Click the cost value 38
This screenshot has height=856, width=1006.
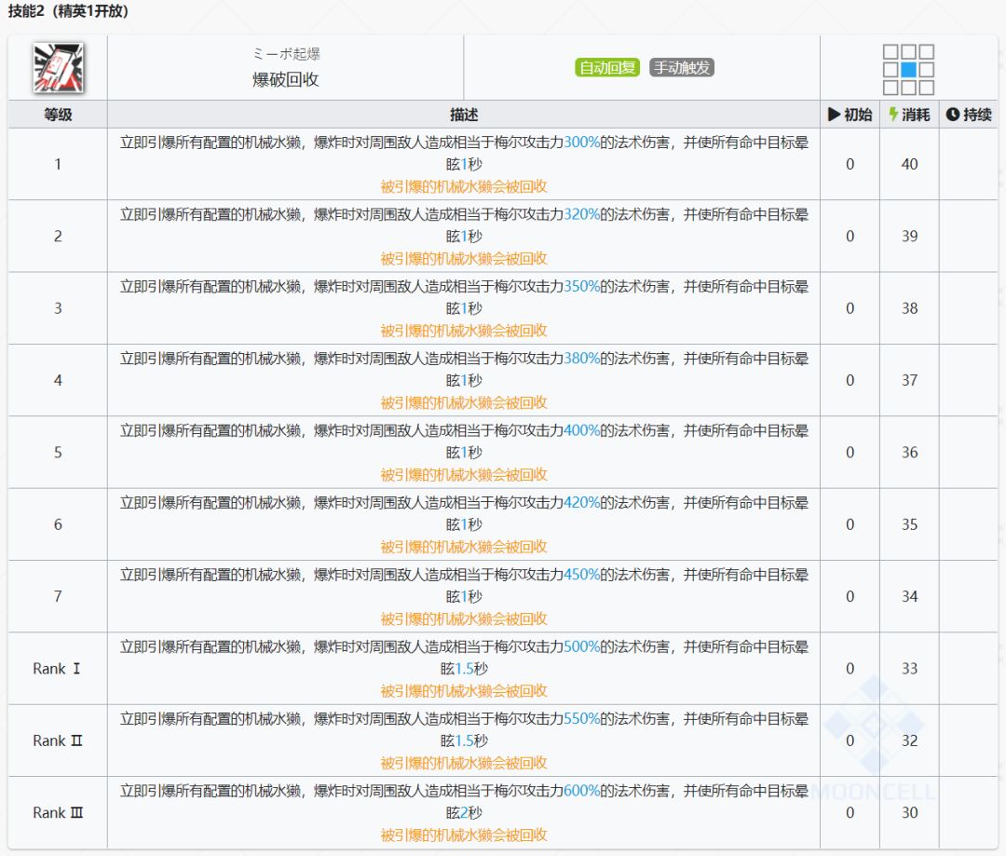click(x=909, y=308)
